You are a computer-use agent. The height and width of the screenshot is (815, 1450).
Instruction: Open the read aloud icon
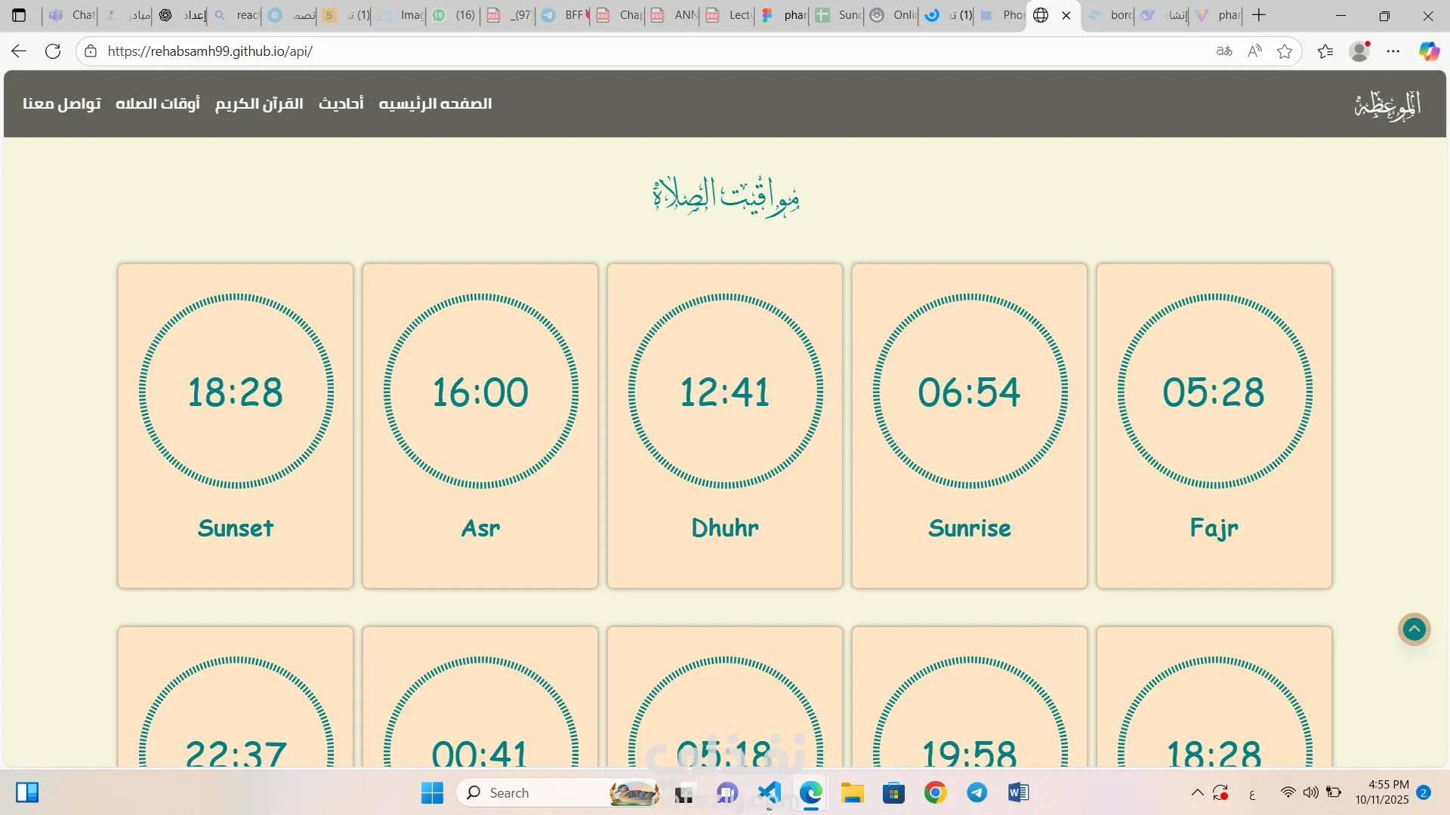coord(1254,51)
